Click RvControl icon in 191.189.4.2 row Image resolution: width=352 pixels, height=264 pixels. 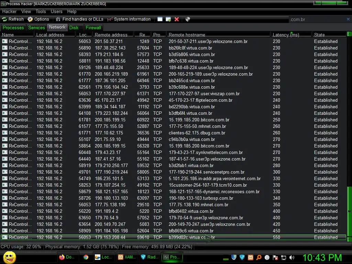pyautogui.click(x=5, y=211)
